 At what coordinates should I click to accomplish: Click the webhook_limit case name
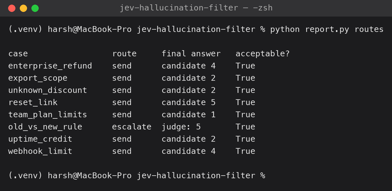[40, 151]
